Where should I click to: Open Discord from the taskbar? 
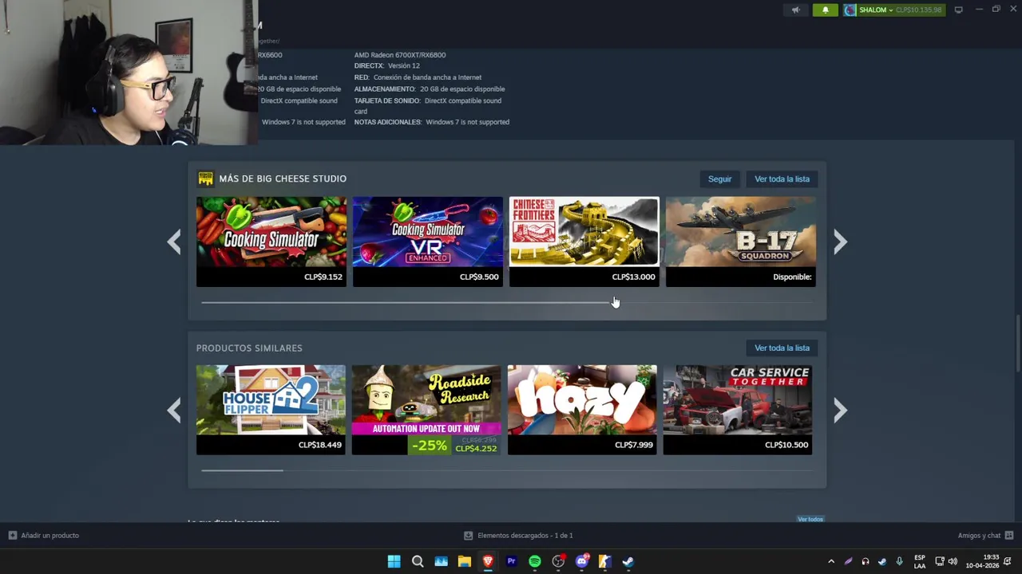point(582,561)
